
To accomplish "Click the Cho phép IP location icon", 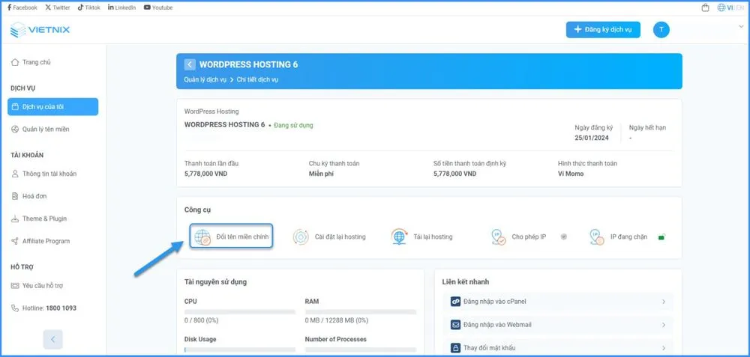I will click(498, 237).
